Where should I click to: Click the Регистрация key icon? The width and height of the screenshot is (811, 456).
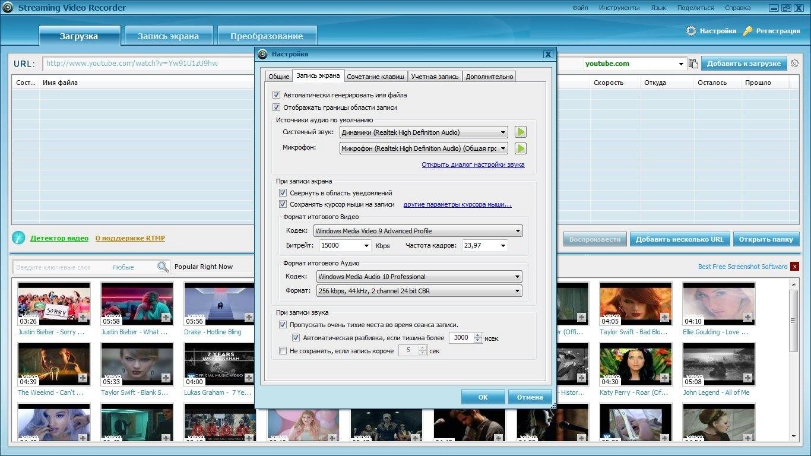pyautogui.click(x=747, y=31)
